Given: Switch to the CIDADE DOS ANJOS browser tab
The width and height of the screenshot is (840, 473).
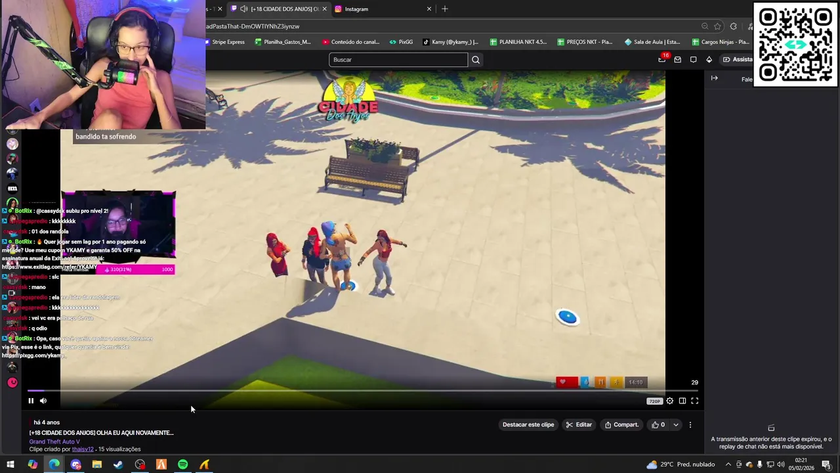Looking at the screenshot, I should click(x=280, y=9).
